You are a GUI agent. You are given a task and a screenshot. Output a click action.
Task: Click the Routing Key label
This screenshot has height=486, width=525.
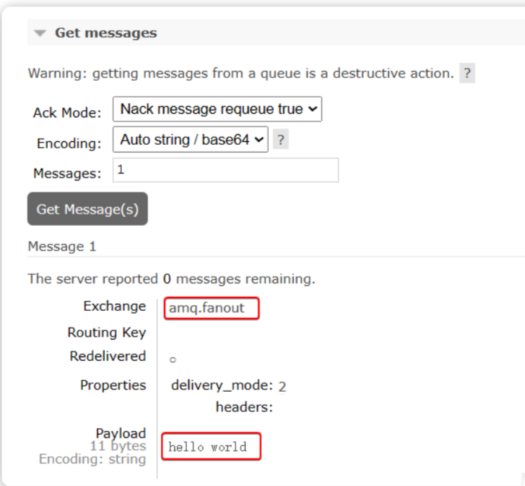coord(106,333)
